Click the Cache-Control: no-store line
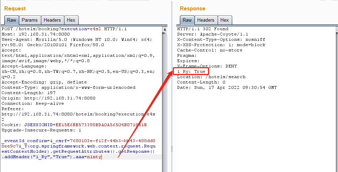338x172 pixels. [x=210, y=50]
